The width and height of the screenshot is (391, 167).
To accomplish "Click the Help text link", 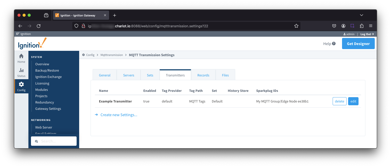I will 327,44.
